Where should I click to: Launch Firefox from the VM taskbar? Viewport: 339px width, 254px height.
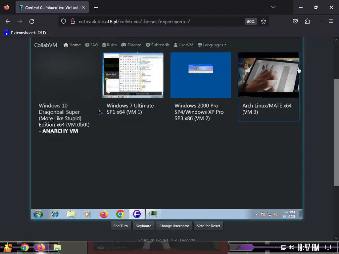coord(104,214)
